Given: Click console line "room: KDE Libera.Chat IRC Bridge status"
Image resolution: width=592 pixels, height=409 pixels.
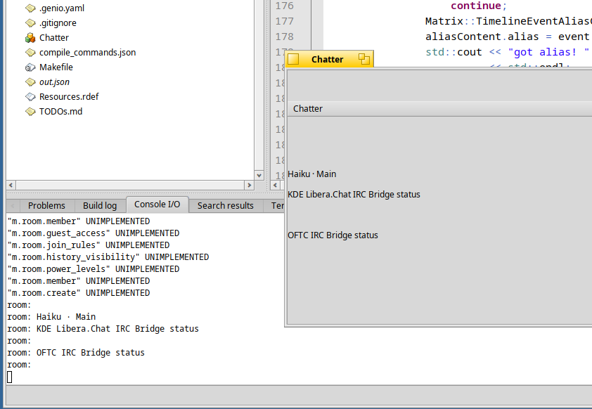Looking at the screenshot, I should pyautogui.click(x=103, y=329).
